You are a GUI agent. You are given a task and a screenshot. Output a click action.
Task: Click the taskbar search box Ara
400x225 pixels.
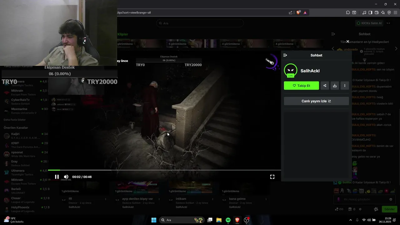click(182, 220)
